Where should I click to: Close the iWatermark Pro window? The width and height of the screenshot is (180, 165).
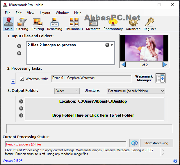pos(172,5)
